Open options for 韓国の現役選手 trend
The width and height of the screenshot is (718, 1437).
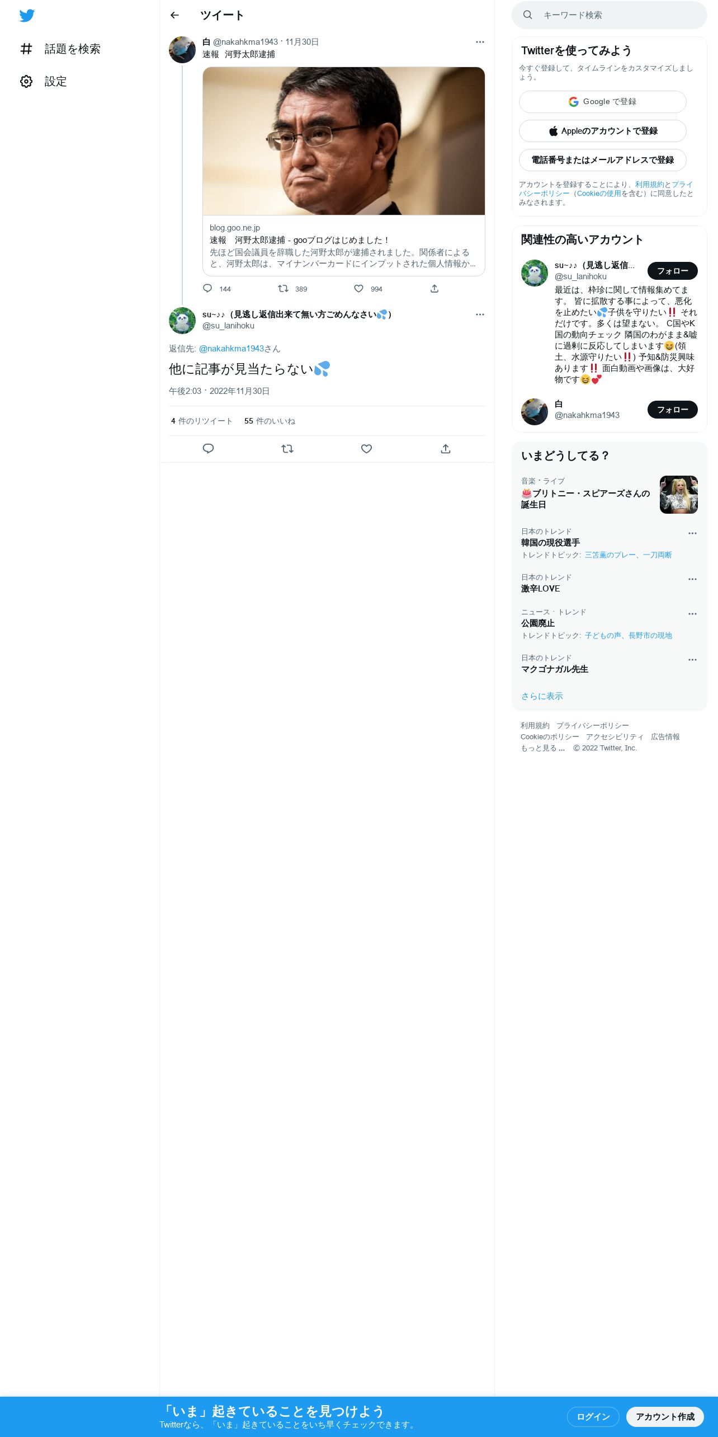(x=692, y=533)
